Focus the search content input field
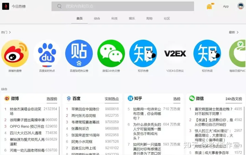 (123, 6)
